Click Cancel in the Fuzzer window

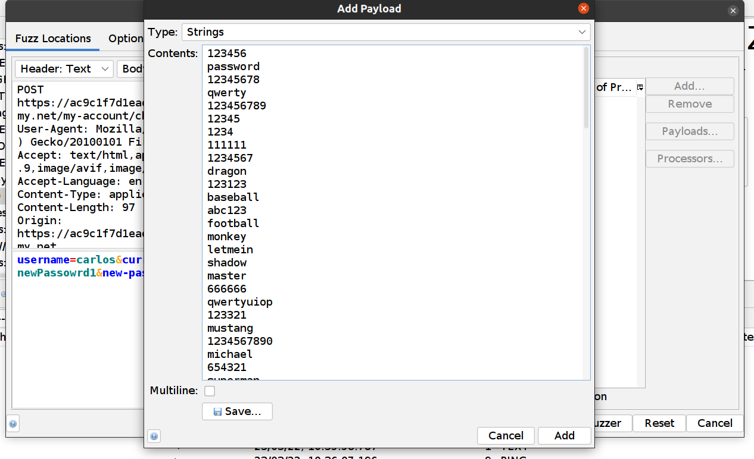715,423
